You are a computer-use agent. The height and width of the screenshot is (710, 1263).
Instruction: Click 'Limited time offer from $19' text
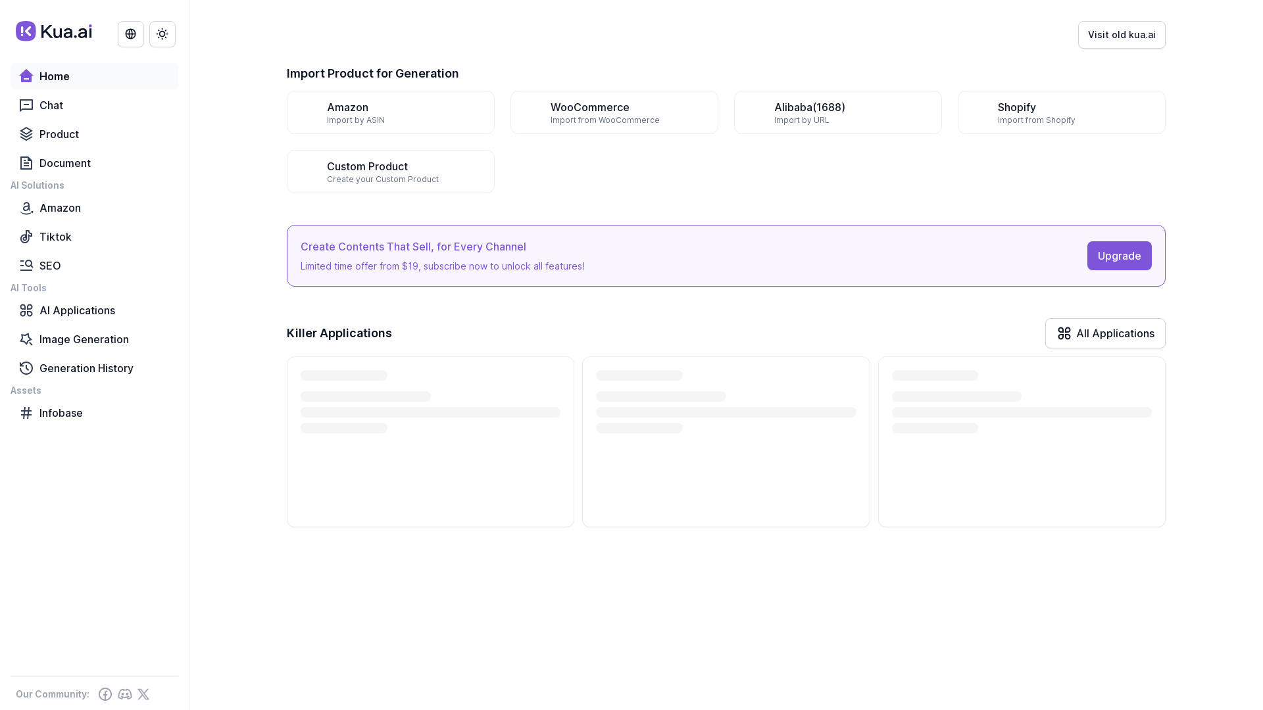pyautogui.click(x=443, y=266)
